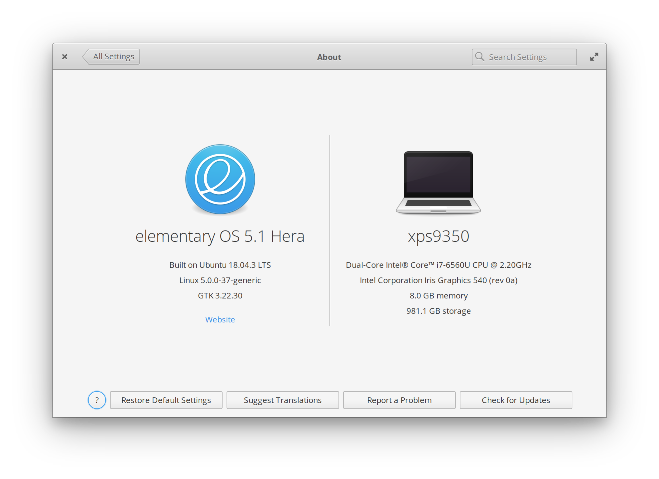Click the magnifier icon in Search Settings
Image resolution: width=659 pixels, height=479 pixels.
[480, 57]
